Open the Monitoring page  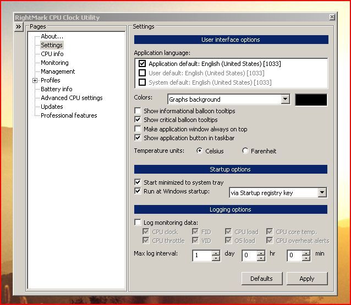[54, 63]
